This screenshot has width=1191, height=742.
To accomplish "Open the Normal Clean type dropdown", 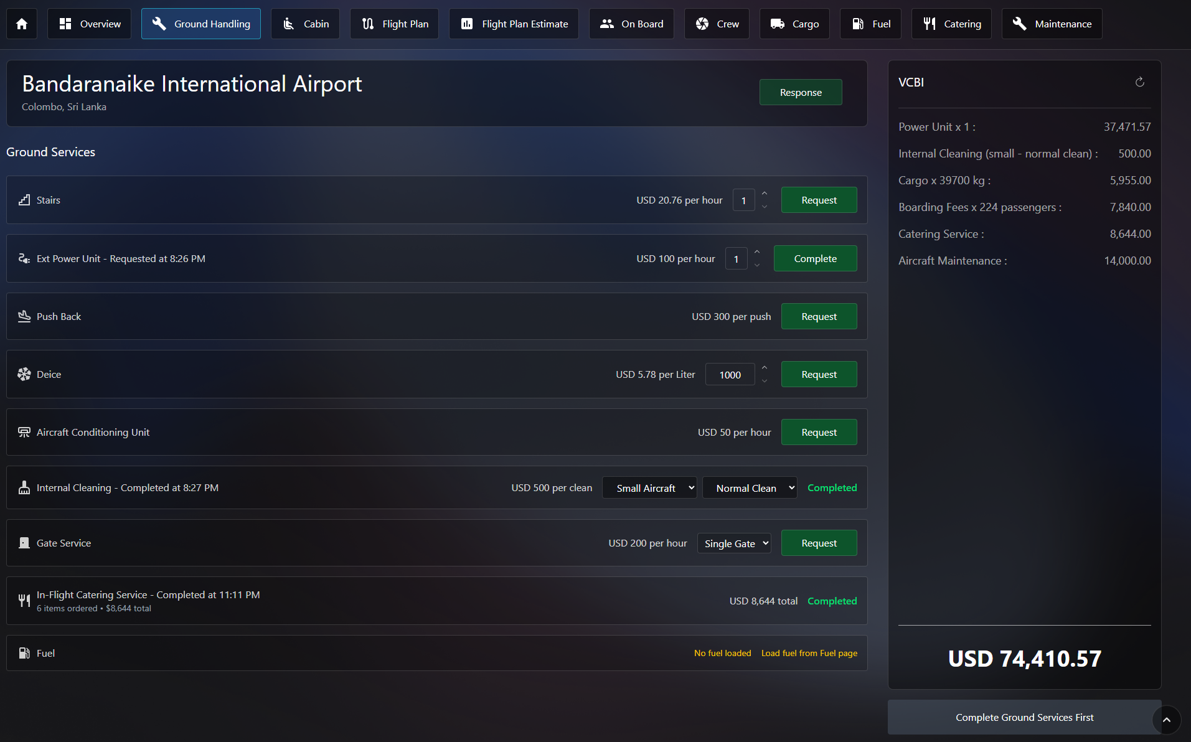I will coord(750,488).
